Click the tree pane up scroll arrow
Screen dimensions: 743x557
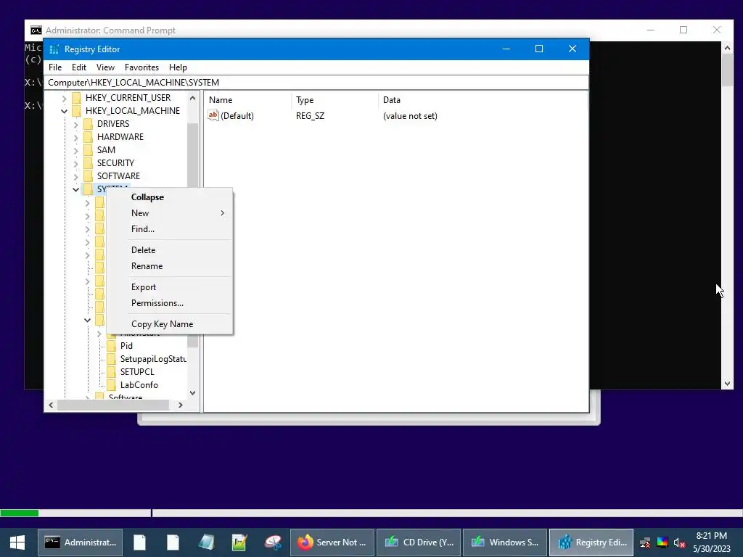click(x=192, y=99)
